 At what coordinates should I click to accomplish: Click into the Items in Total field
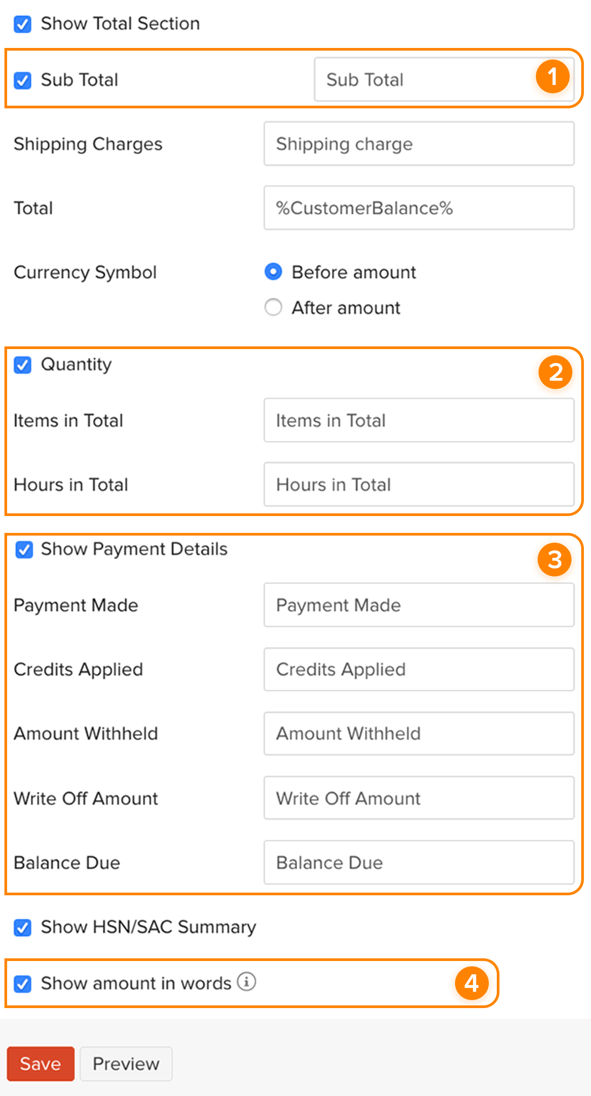[x=419, y=420]
